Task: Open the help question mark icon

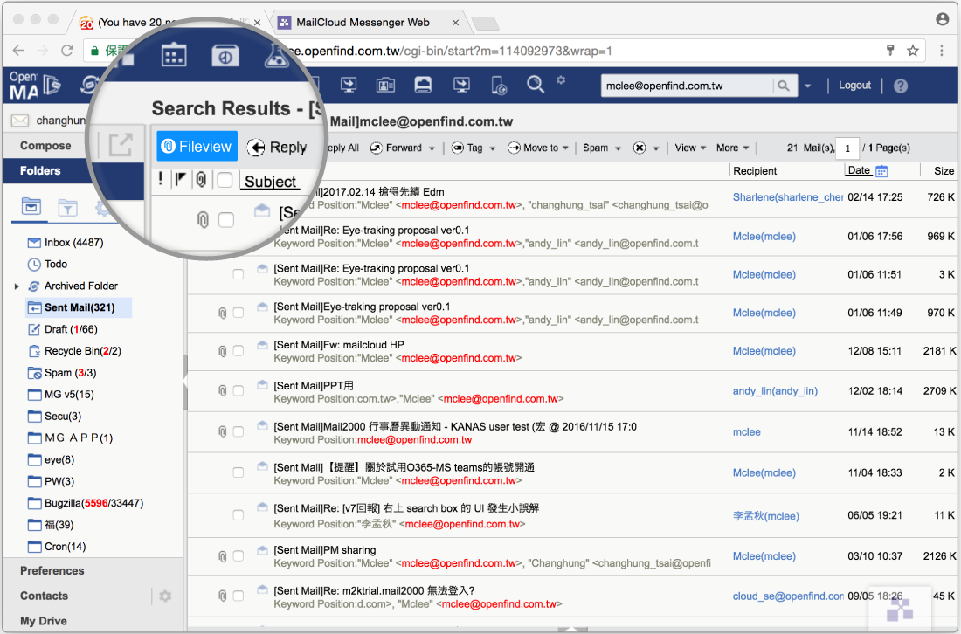Action: click(901, 86)
